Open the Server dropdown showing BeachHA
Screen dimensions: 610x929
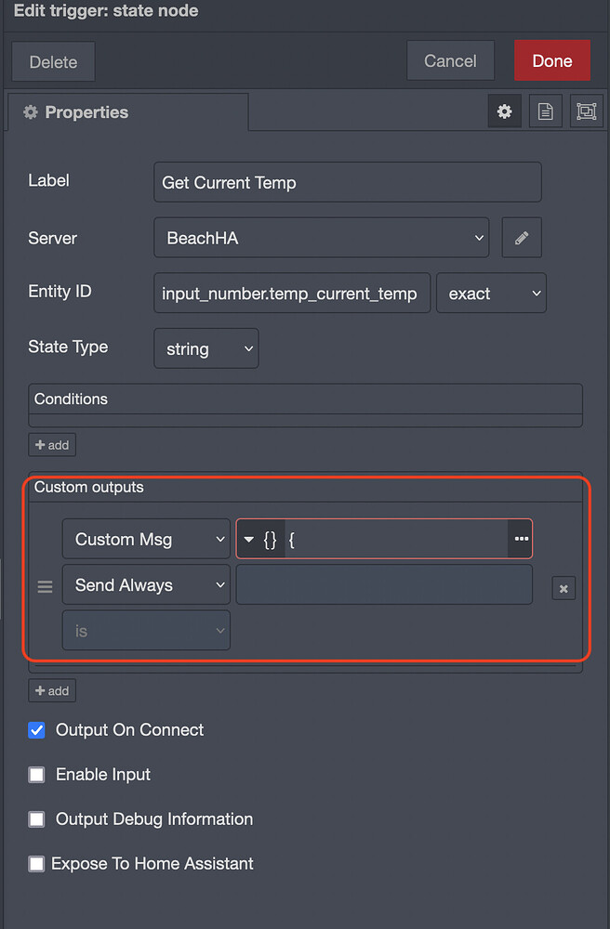(321, 238)
